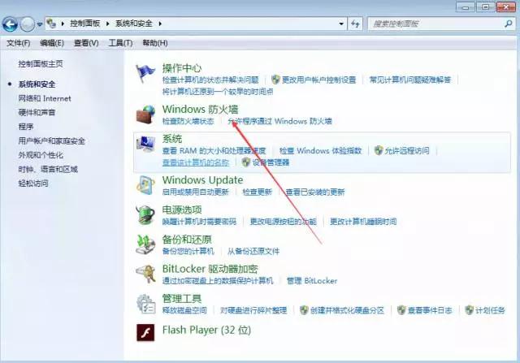Image resolution: width=520 pixels, height=363 pixels.
Task: Click 检查计算机的状态并解决问题 link
Action: 210,80
